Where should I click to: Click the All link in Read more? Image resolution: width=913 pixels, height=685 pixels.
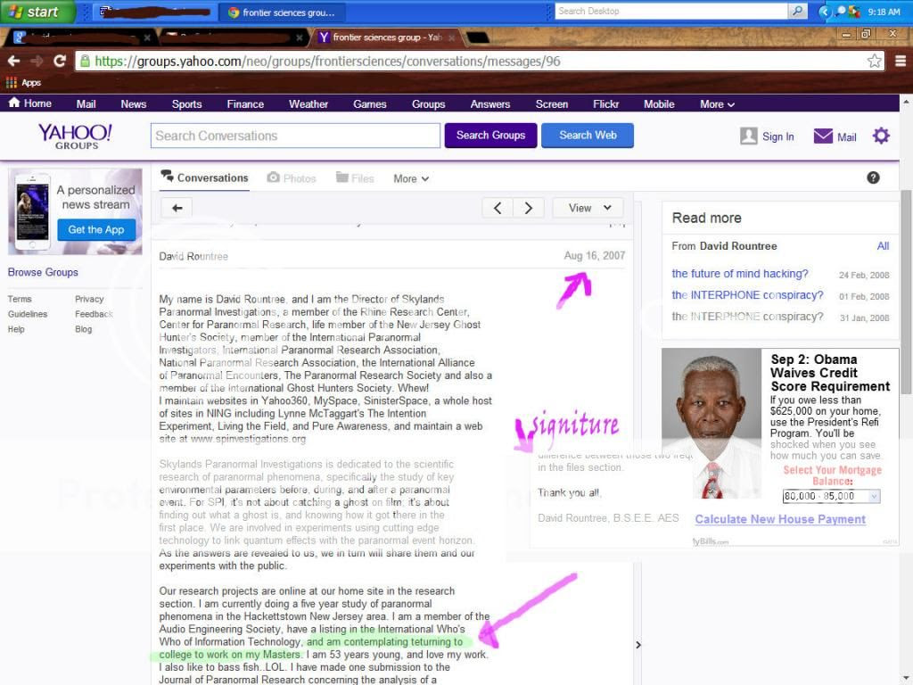(883, 246)
